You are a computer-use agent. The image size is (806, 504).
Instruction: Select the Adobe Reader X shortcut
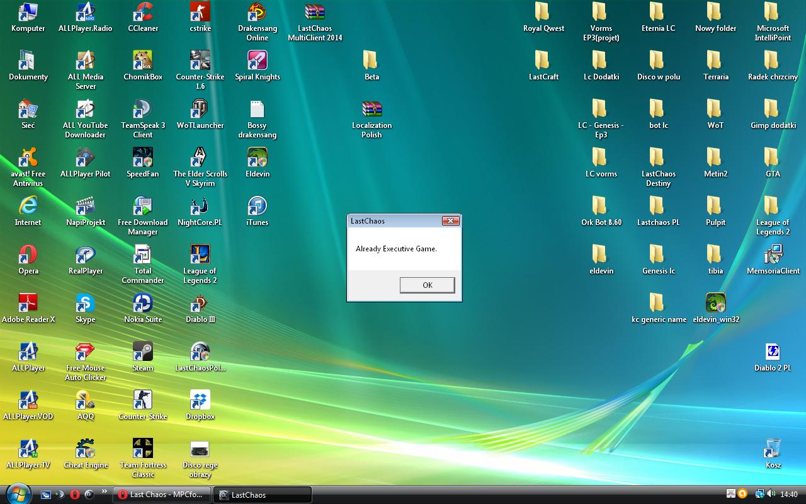pos(28,309)
